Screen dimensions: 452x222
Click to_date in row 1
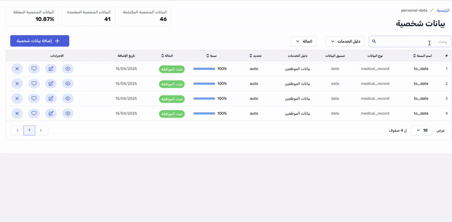click(x=421, y=69)
